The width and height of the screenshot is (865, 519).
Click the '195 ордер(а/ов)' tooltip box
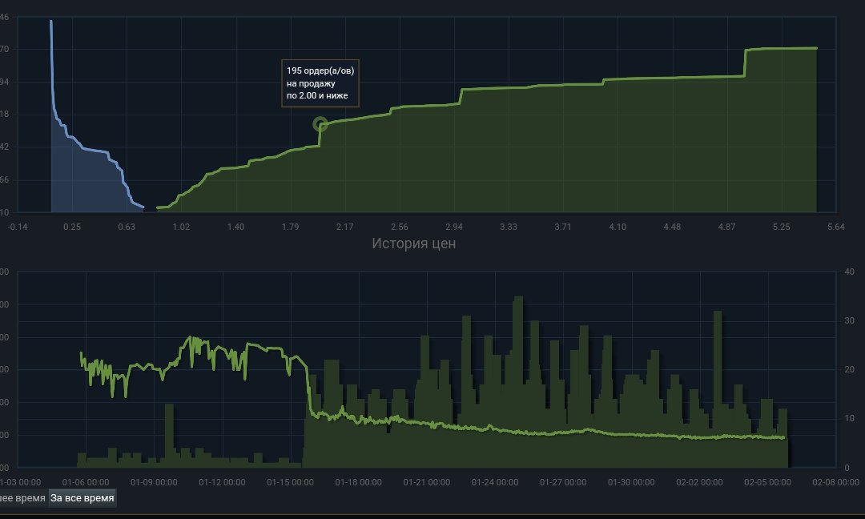point(320,83)
